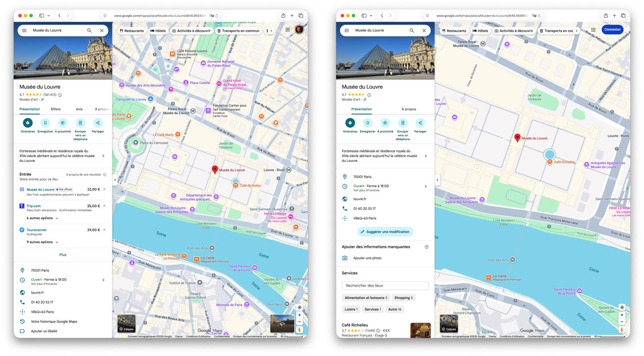Click Partager icon in the left window
Image resolution: width=644 pixels, height=356 pixels.
click(x=98, y=123)
